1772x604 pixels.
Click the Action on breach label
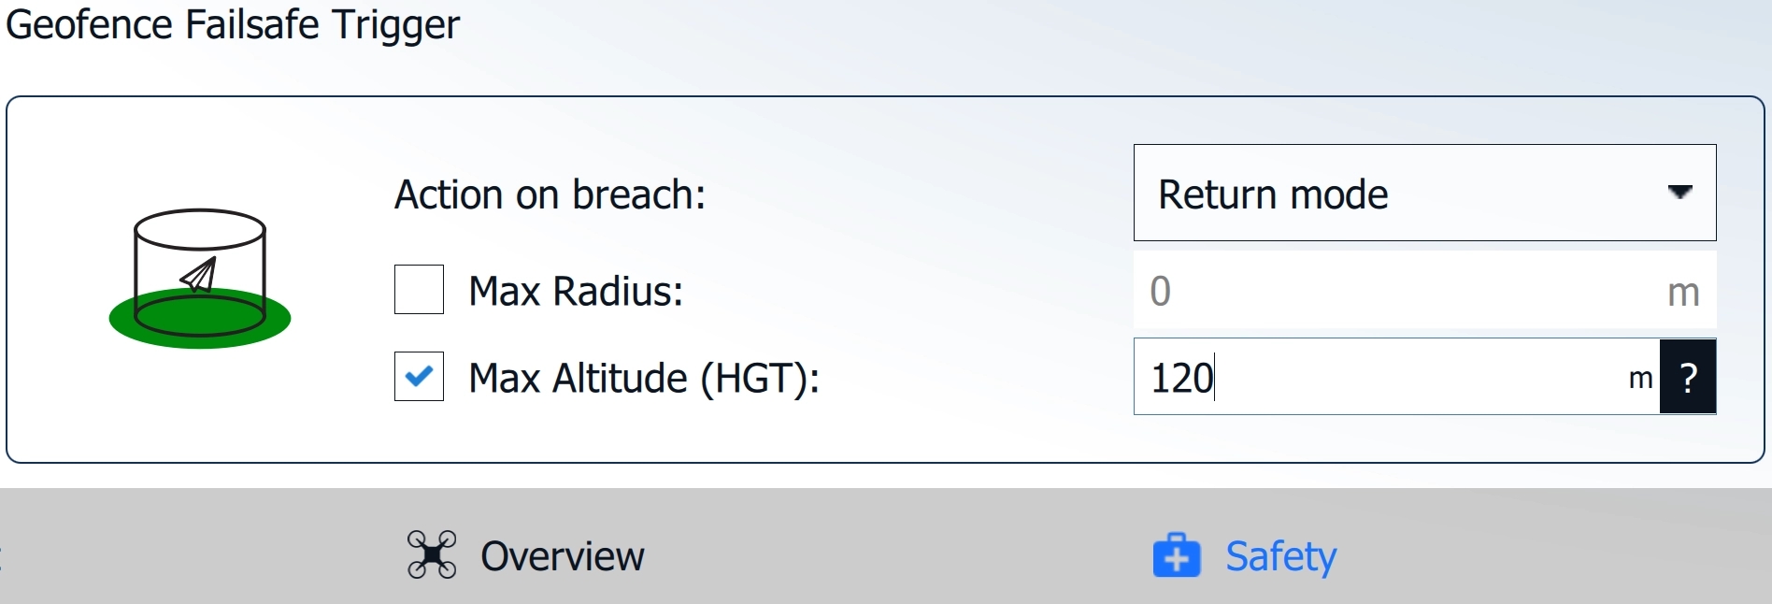click(550, 195)
